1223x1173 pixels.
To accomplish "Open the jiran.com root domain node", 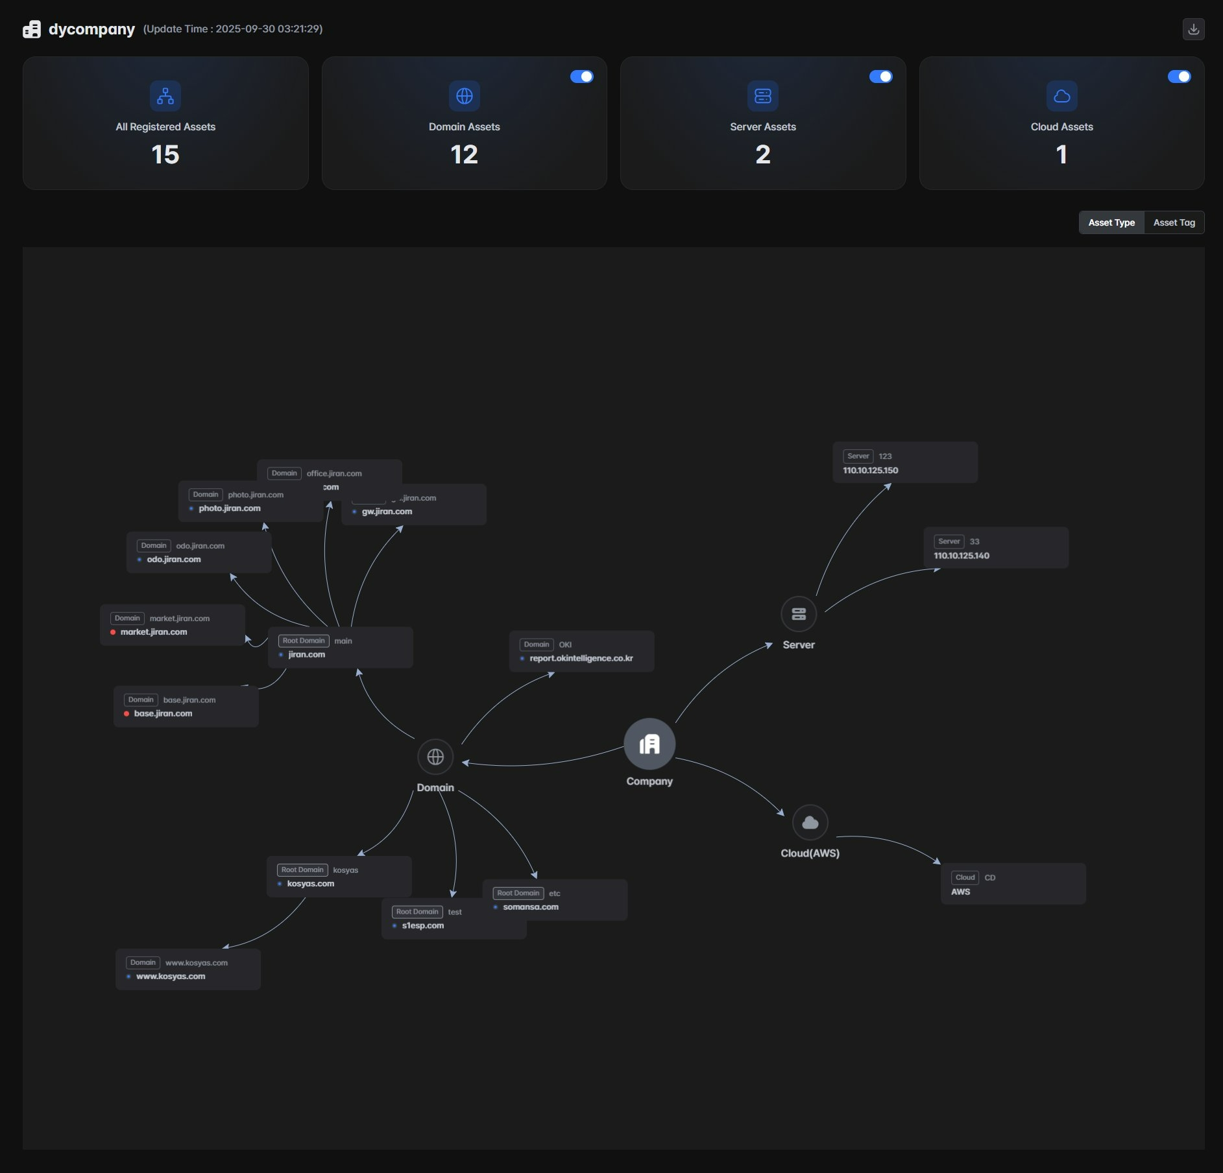I will [340, 648].
